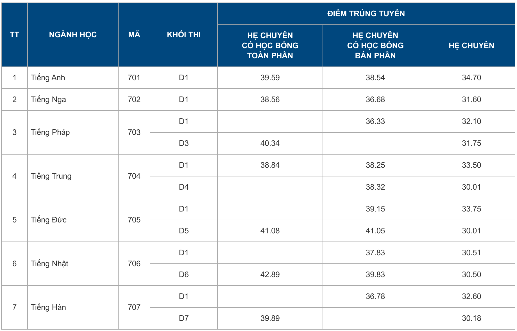Click the score 42.89
Viewport: 517px width, 331px height.
(x=270, y=275)
